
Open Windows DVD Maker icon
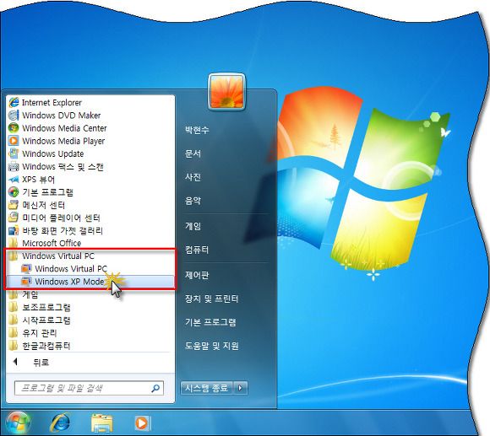pyautogui.click(x=14, y=116)
